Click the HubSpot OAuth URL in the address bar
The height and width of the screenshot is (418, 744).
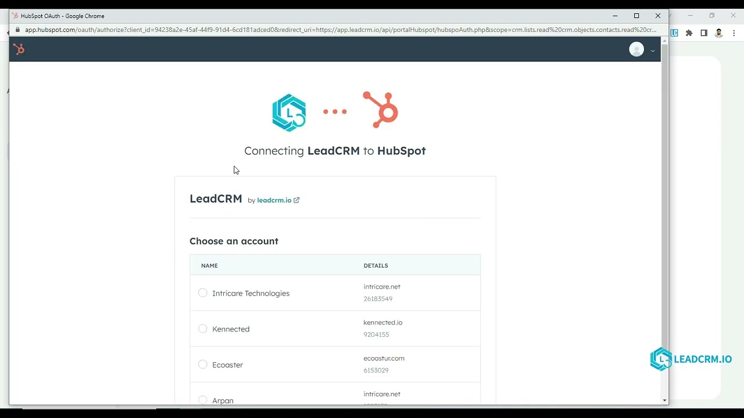pyautogui.click(x=340, y=30)
